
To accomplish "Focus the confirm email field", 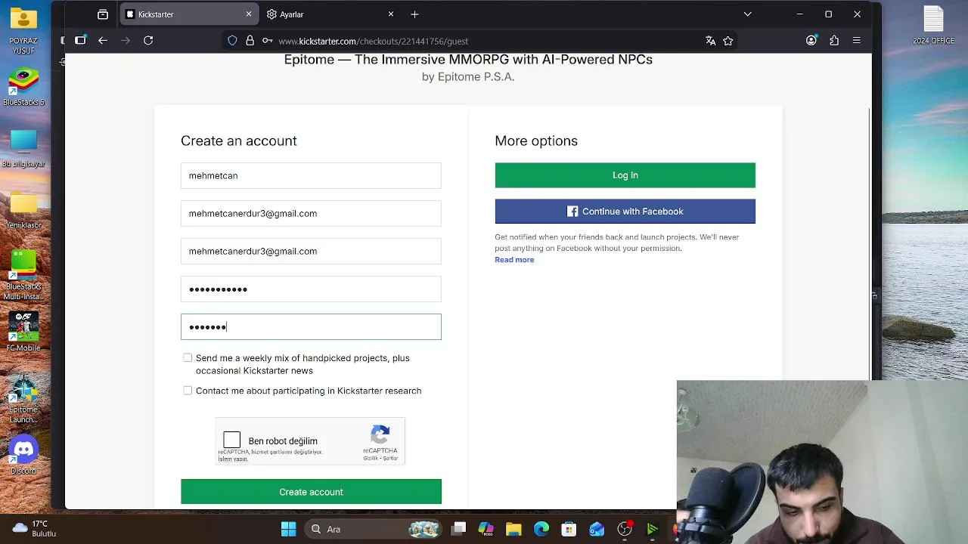I will (311, 251).
